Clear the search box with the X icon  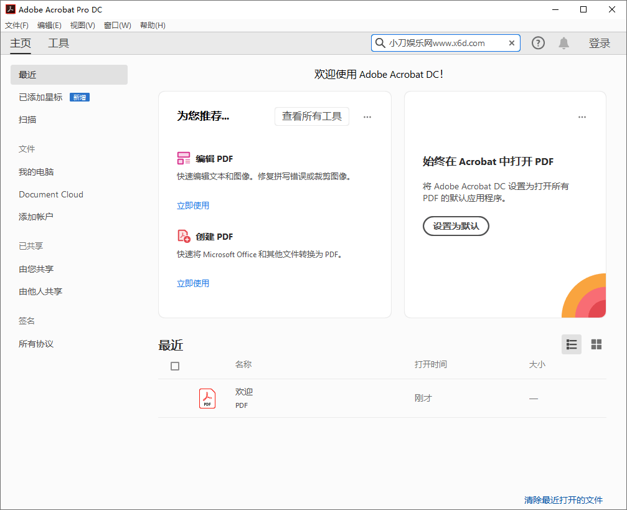coord(511,43)
